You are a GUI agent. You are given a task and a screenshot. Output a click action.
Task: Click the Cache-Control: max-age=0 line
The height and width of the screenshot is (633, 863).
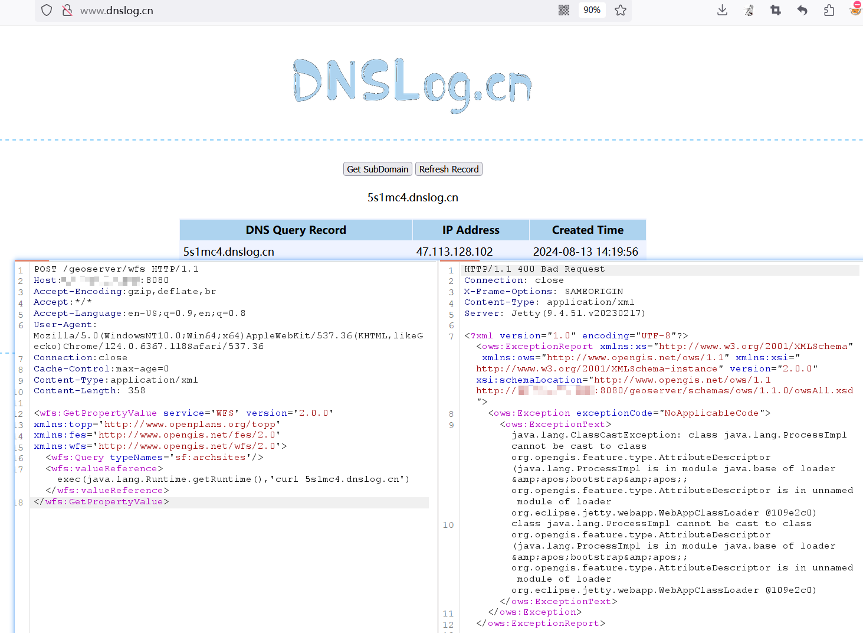click(x=101, y=369)
